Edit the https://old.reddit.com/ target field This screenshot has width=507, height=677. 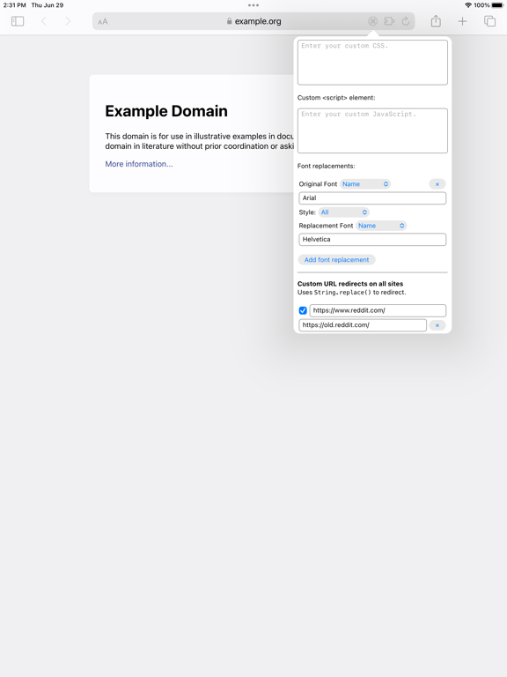[363, 325]
